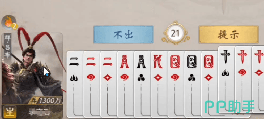
Task: Pick the black A of clubs card
Action: click(x=142, y=84)
